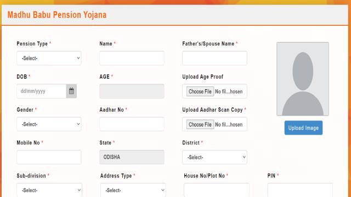Click the Upload Age Proof label
This screenshot has height=197, width=351.
click(x=203, y=77)
